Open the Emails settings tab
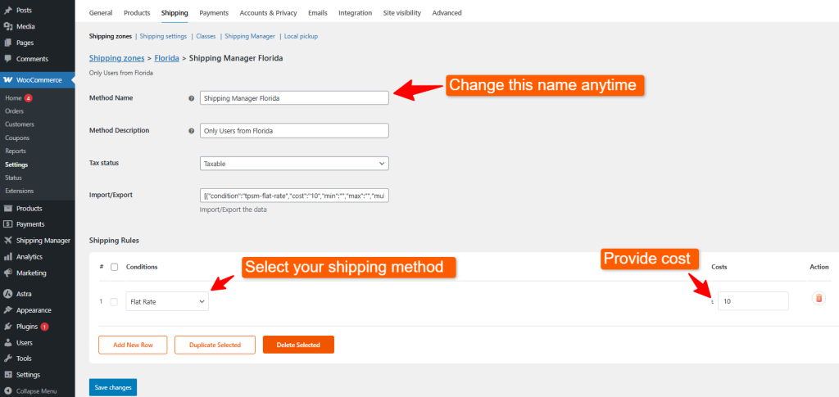839x397 pixels. tap(317, 13)
